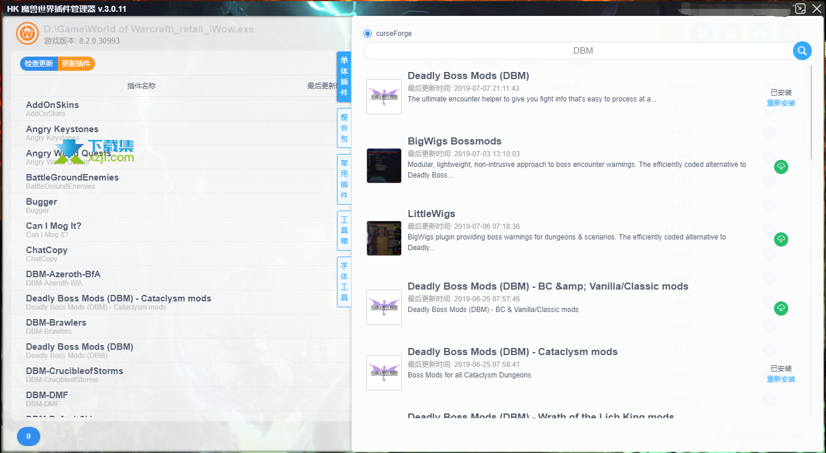This screenshot has width=826, height=453.
Task: Click the DBM search input field
Action: pyautogui.click(x=579, y=51)
